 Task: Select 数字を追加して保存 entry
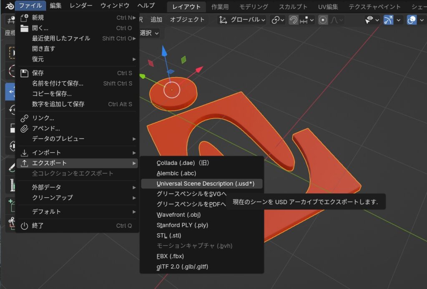coord(77,104)
